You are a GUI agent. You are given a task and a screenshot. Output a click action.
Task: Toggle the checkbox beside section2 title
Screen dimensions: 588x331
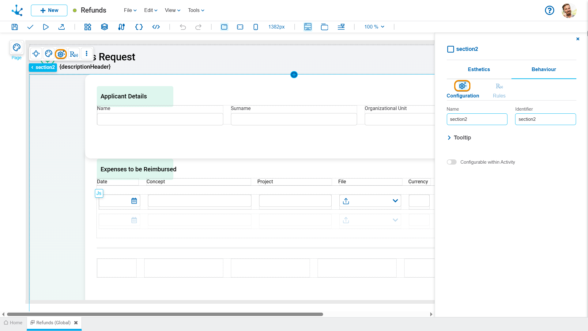coord(450,49)
